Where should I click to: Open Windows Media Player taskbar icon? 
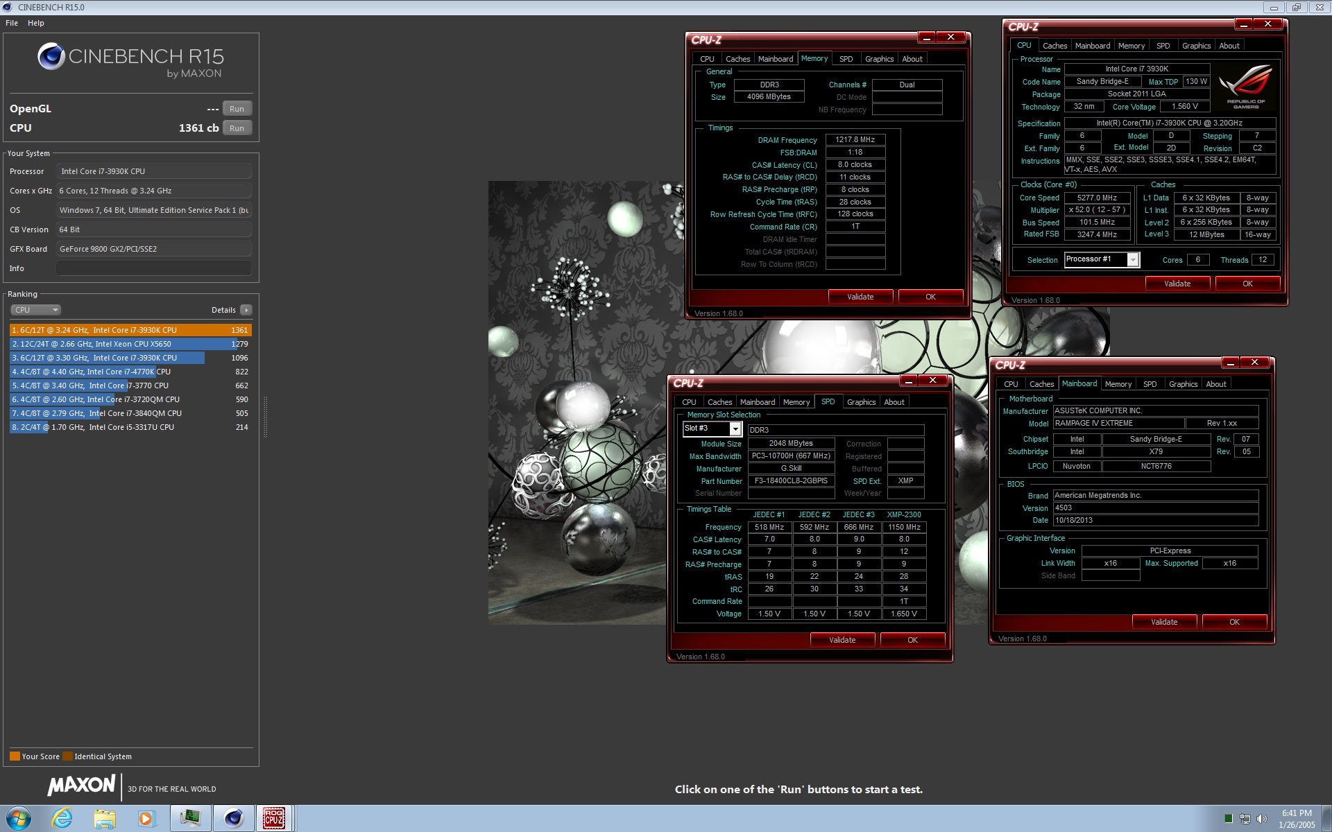[x=146, y=819]
